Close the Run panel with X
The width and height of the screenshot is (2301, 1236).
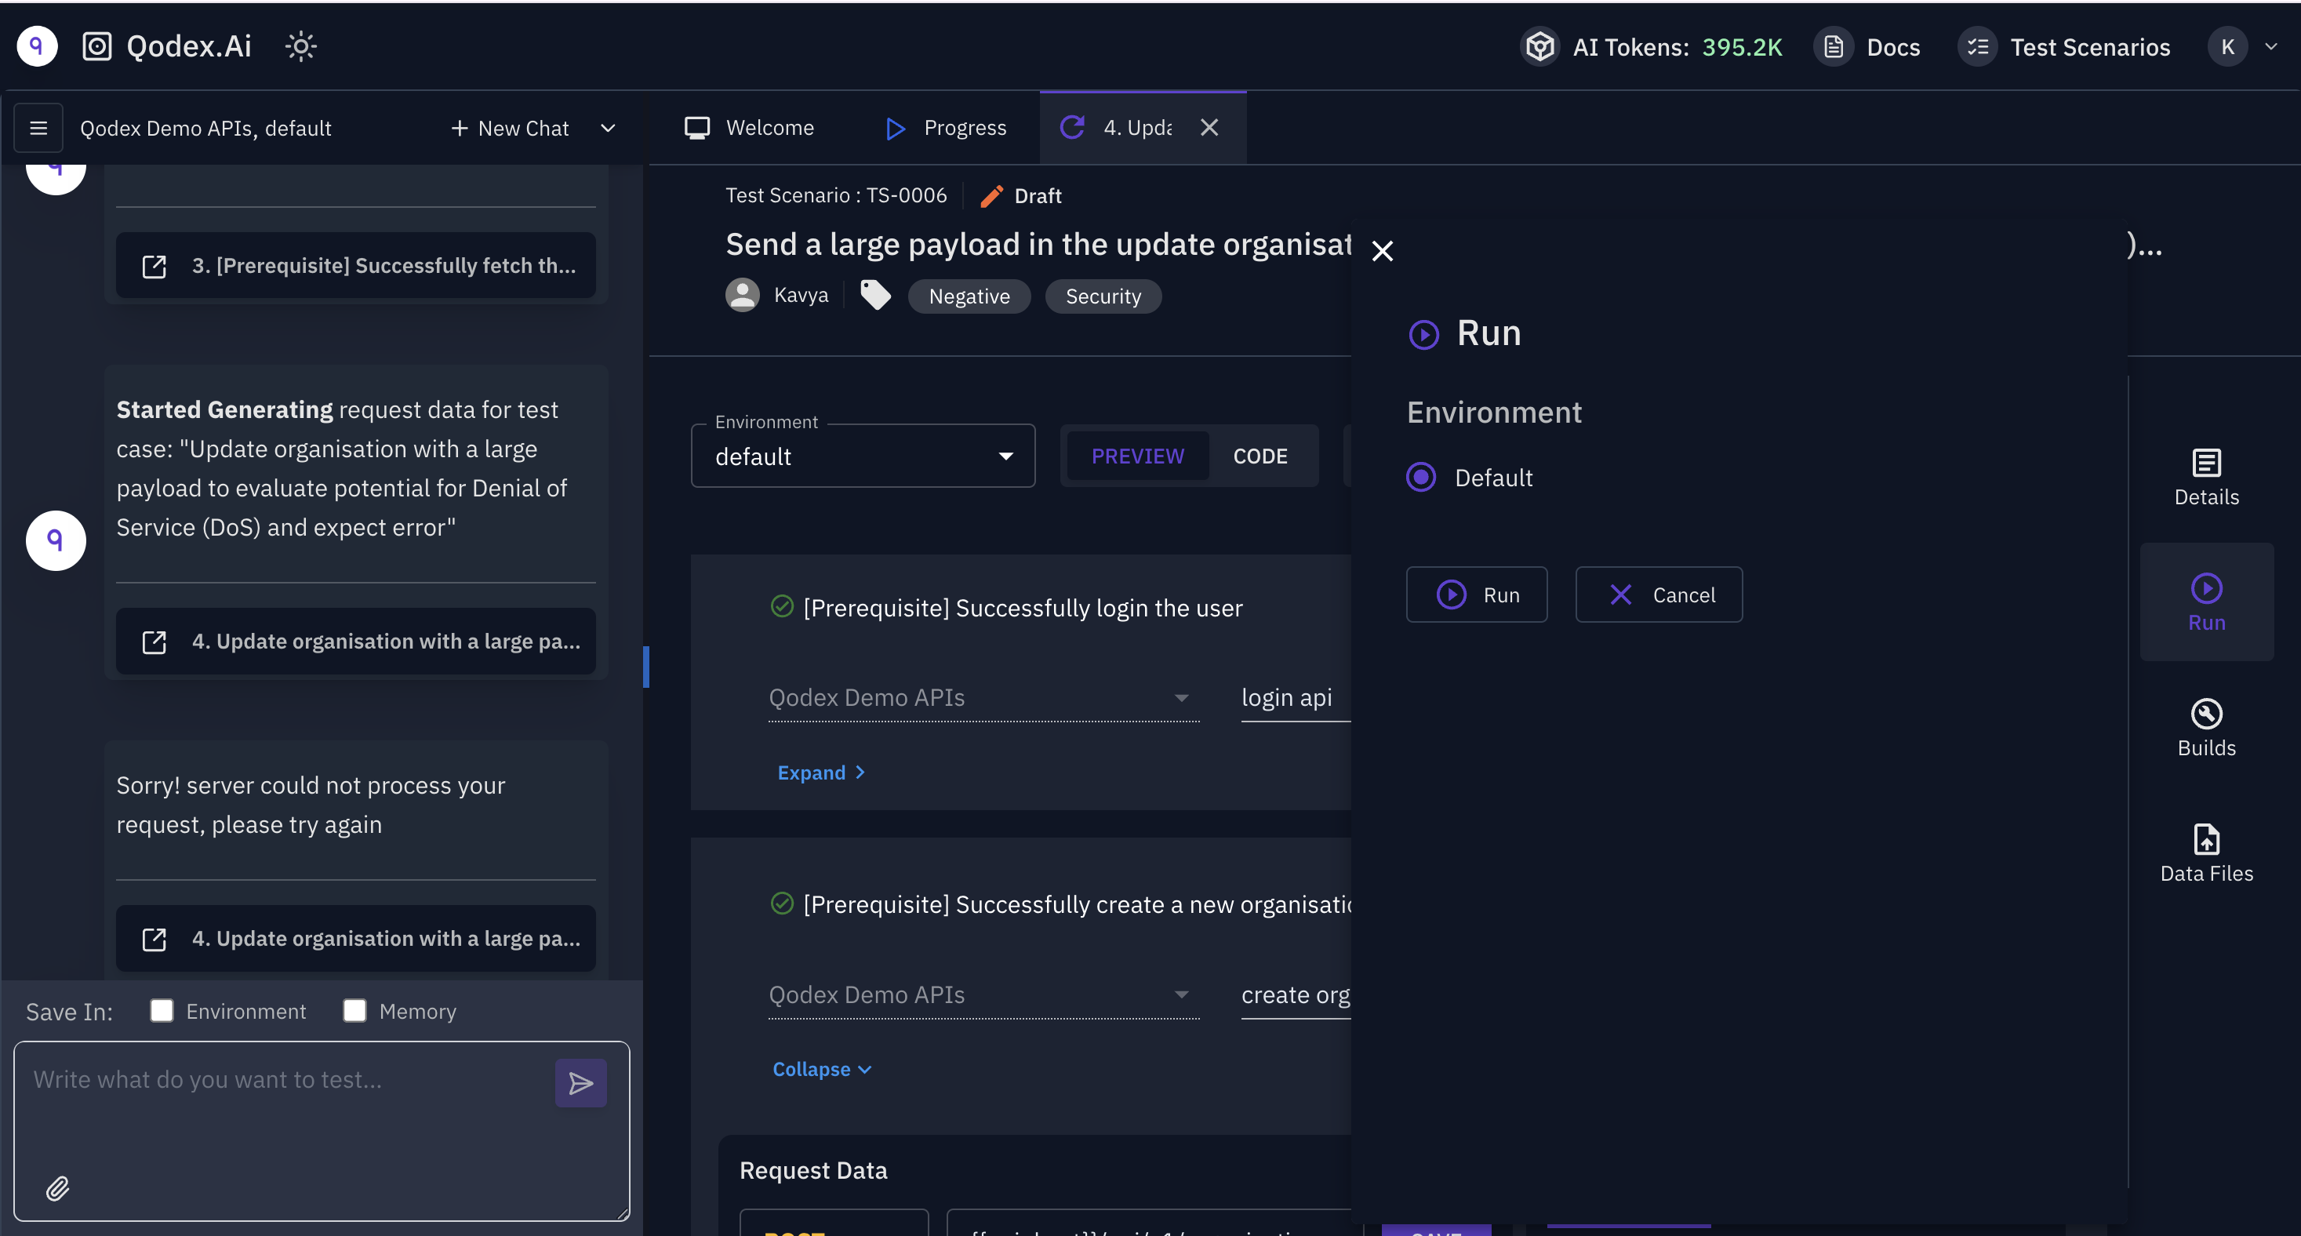(1383, 251)
